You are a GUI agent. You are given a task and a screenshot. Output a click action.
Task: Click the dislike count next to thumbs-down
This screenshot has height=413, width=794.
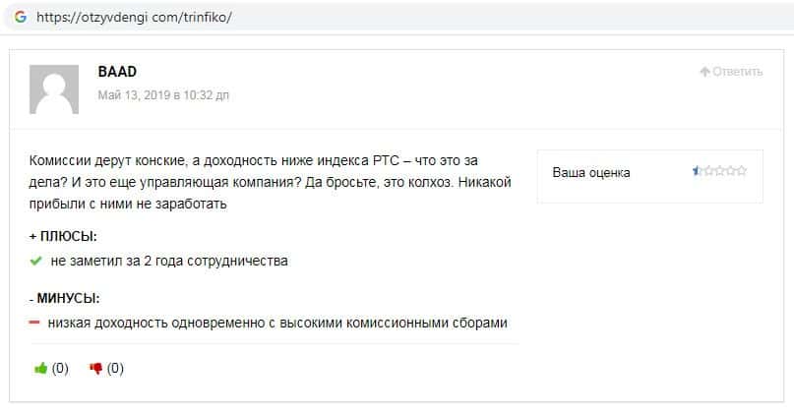pyautogui.click(x=116, y=369)
